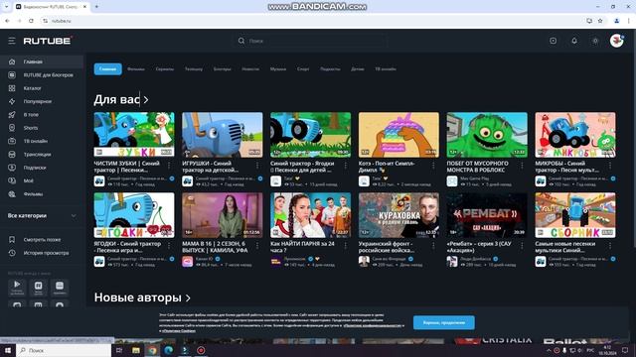636x357 pixels.
Task: Open Подписки in the sidebar
Action: tap(42, 168)
